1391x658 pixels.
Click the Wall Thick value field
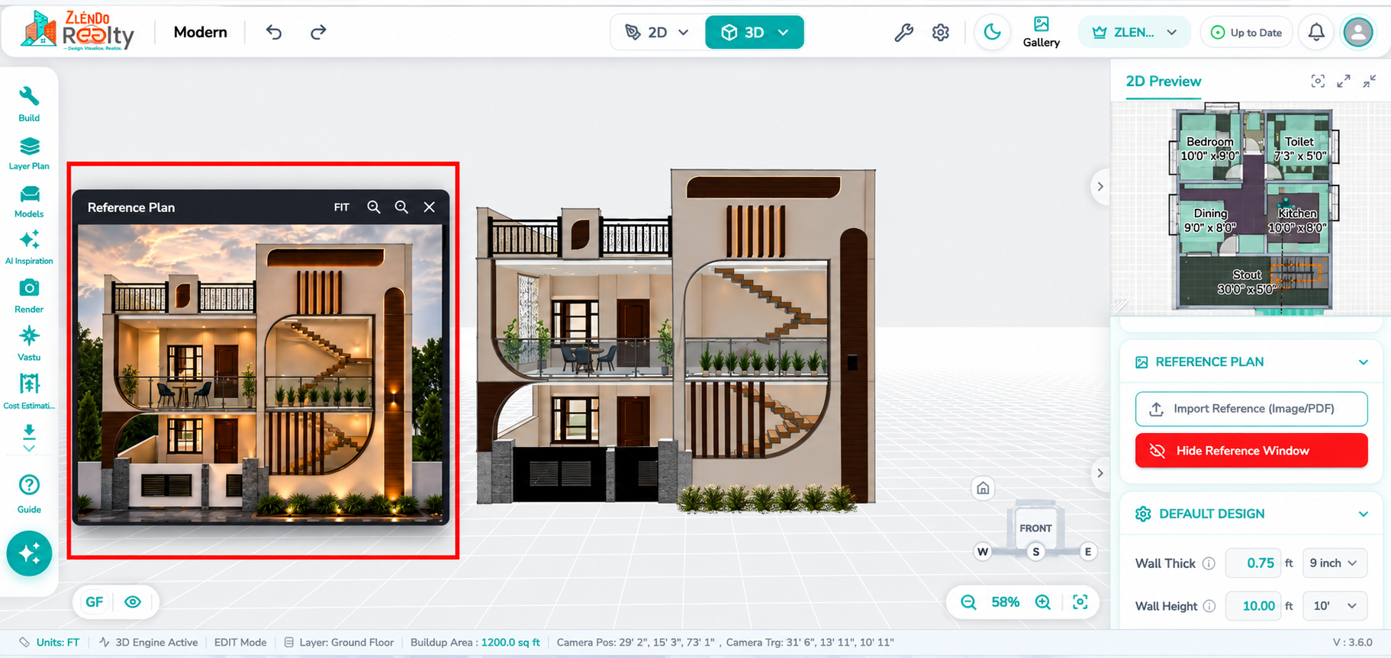point(1253,563)
